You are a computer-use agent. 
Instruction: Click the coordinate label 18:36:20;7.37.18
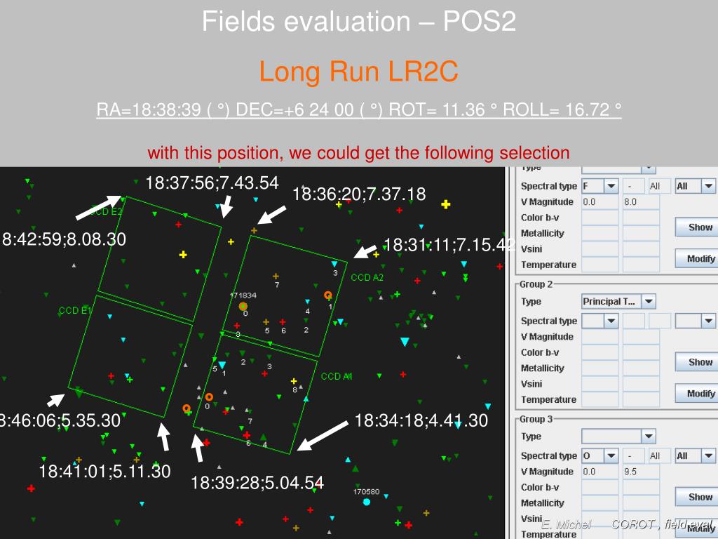point(359,194)
